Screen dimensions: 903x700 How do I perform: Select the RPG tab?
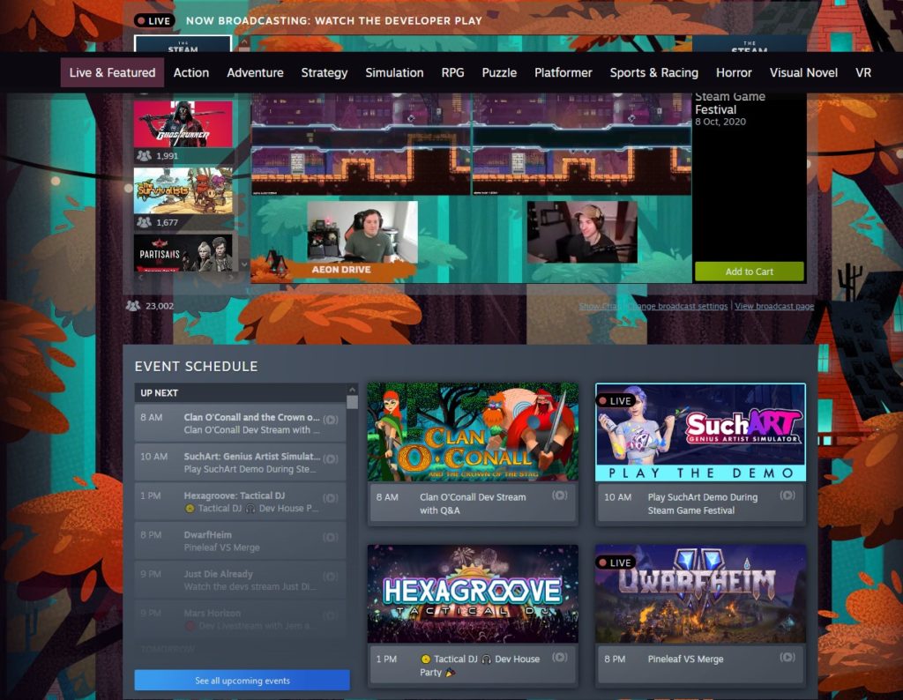[452, 72]
